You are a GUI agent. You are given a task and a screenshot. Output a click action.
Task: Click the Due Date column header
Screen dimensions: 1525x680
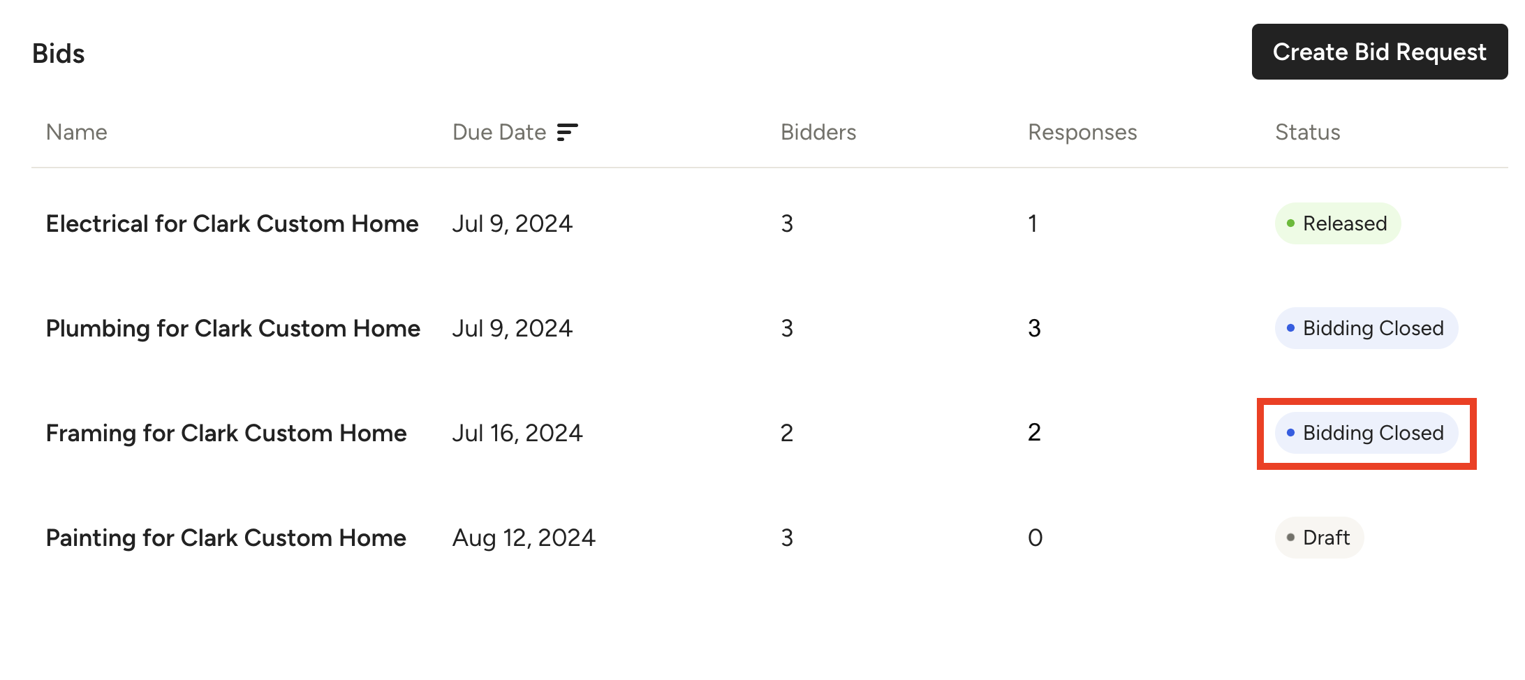tap(499, 132)
